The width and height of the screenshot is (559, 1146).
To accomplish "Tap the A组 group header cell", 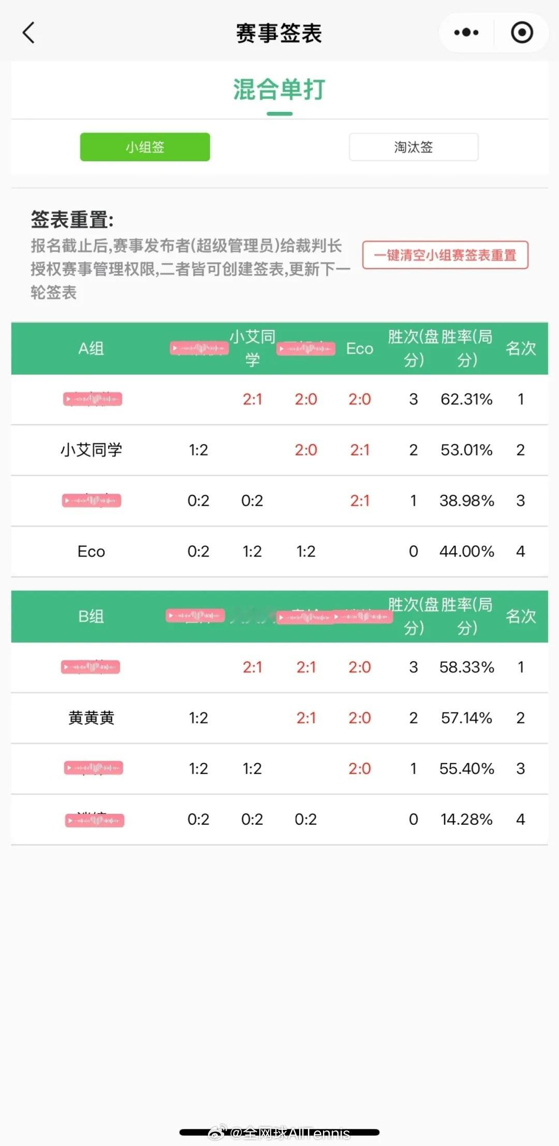I will (x=91, y=349).
